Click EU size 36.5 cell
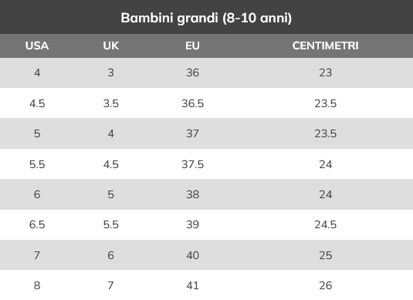Image resolution: width=413 pixels, height=300 pixels. 192,103
